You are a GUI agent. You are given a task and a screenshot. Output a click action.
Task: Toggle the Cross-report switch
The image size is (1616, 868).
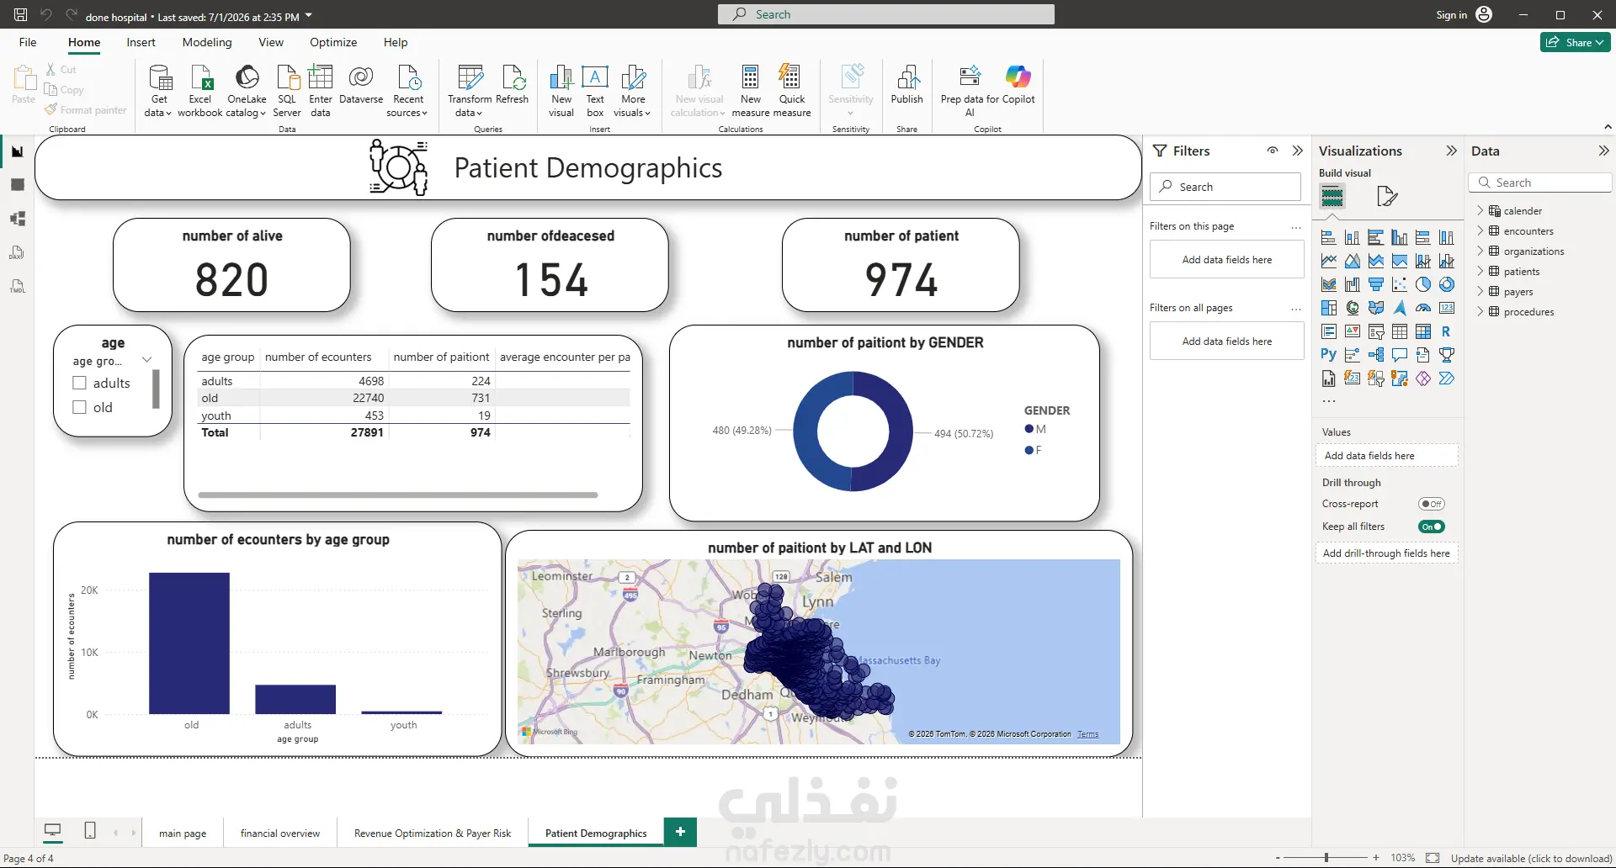tap(1431, 504)
